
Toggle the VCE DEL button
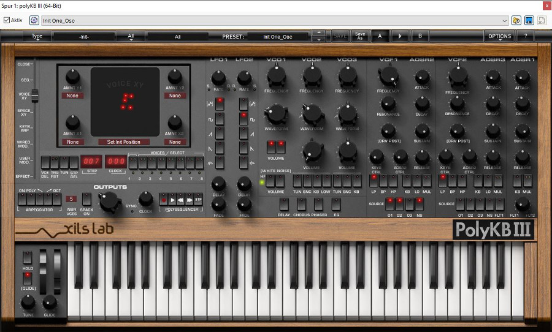[45, 163]
